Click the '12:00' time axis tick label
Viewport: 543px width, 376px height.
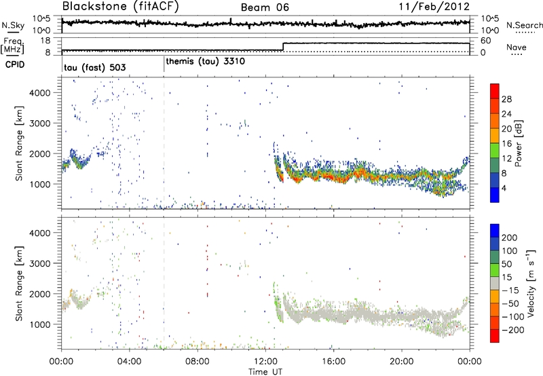(265, 362)
